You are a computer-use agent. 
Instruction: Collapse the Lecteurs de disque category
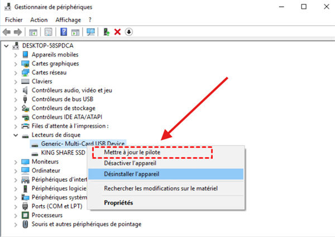(x=16, y=135)
